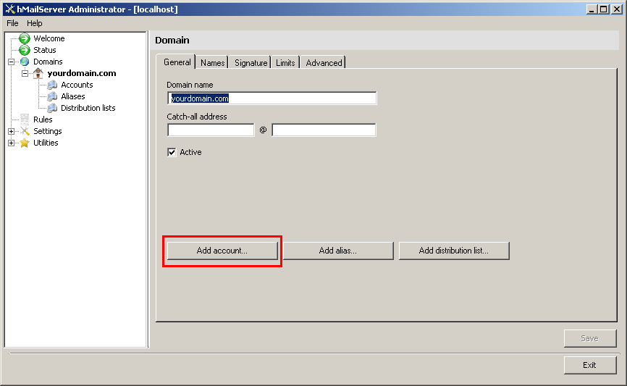627x386 pixels.
Task: Maximize the hMailServer Administrator window
Action: pyautogui.click(x=605, y=9)
